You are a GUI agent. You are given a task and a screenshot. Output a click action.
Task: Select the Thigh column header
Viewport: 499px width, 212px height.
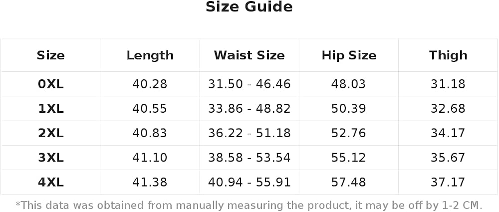tap(448, 55)
